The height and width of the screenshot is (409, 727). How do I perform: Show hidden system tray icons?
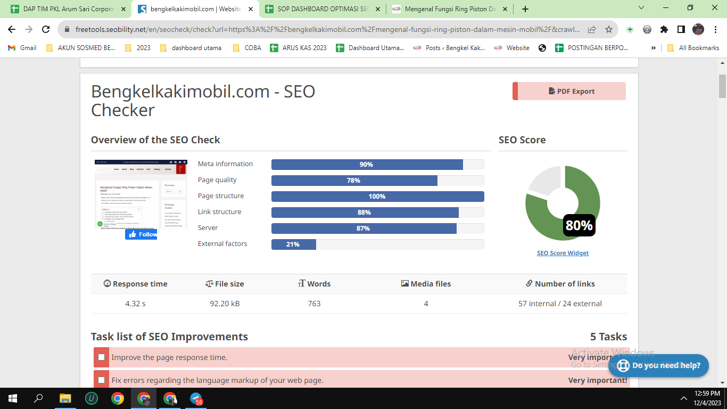click(684, 398)
